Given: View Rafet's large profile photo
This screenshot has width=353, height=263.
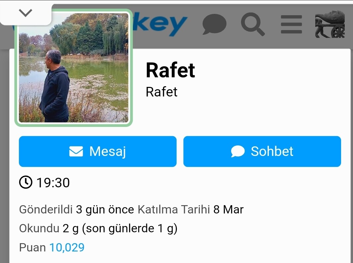Looking at the screenshot, I should 74,68.
